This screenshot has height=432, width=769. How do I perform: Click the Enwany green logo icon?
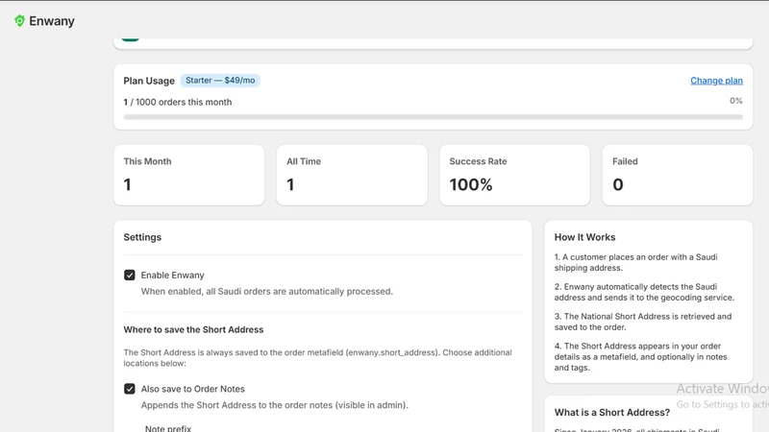click(x=19, y=21)
